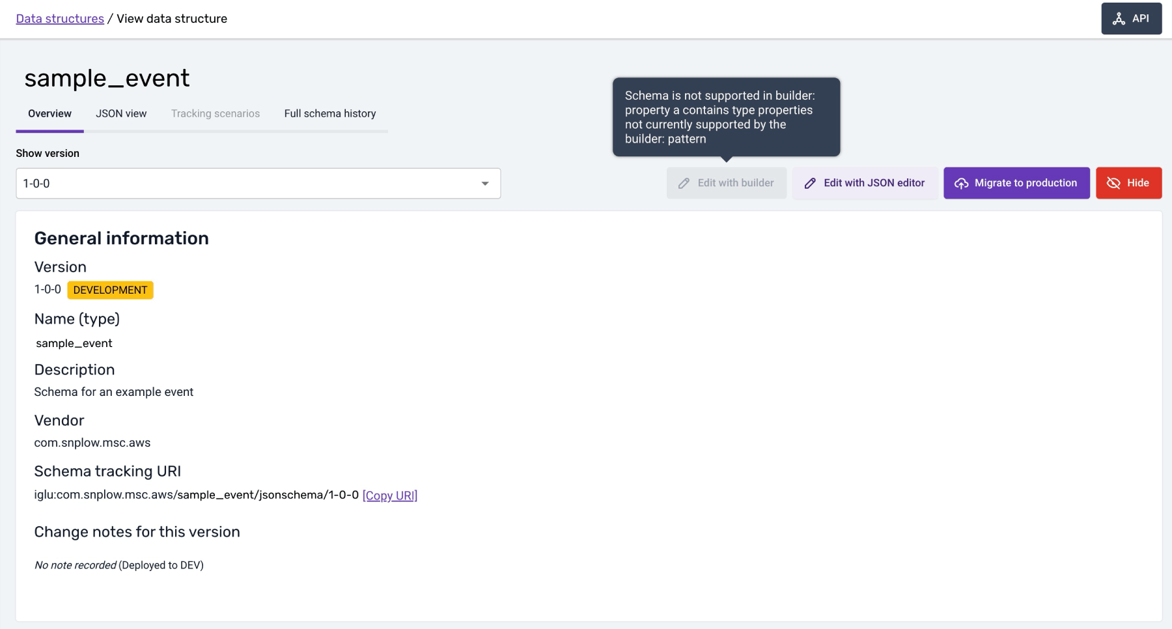Screen dimensions: 1172x629
Task: Click the Schema is not supported in builder tooltip
Action: click(726, 117)
